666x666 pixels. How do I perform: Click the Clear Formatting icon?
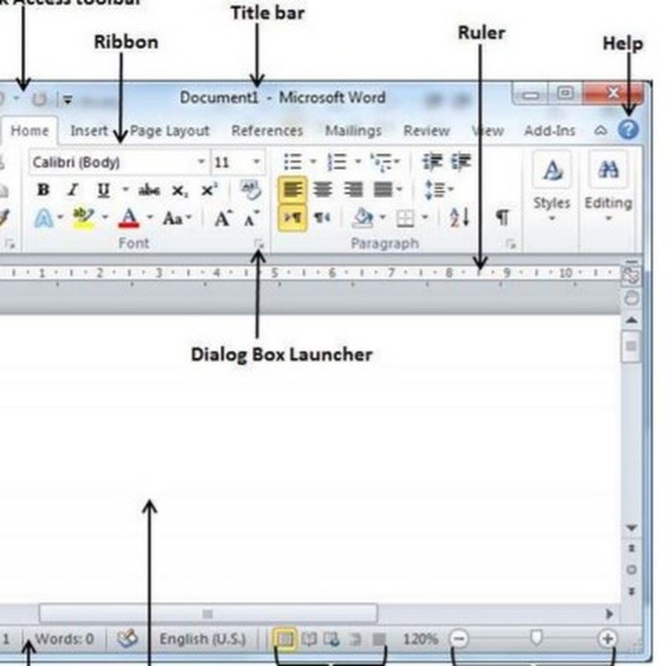251,189
